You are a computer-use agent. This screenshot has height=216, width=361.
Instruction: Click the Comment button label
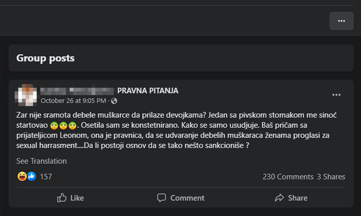187,198
